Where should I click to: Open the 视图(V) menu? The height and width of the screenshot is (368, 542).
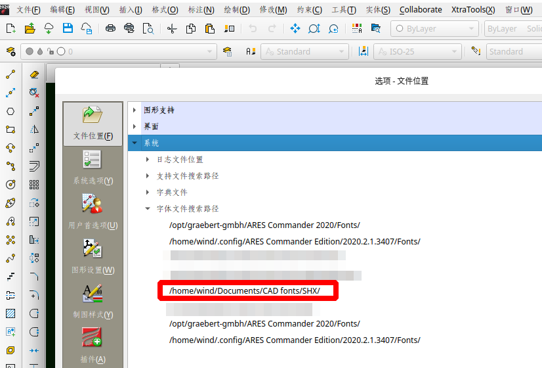click(x=97, y=10)
